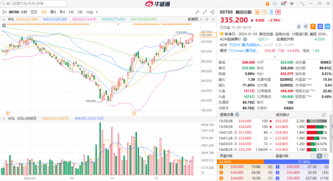
Task: Set order book depth to 10
Action: pos(325,156)
